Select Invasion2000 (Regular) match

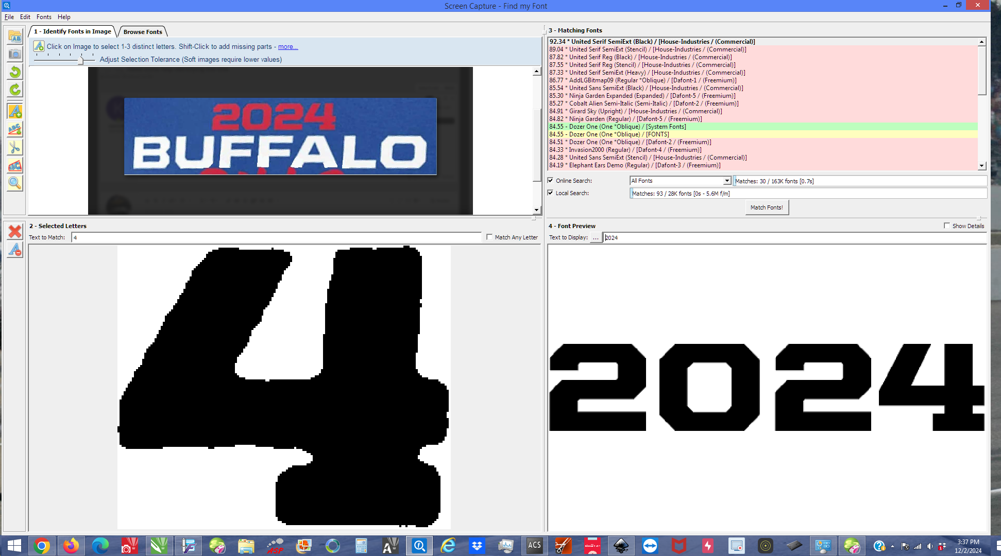pyautogui.click(x=763, y=150)
